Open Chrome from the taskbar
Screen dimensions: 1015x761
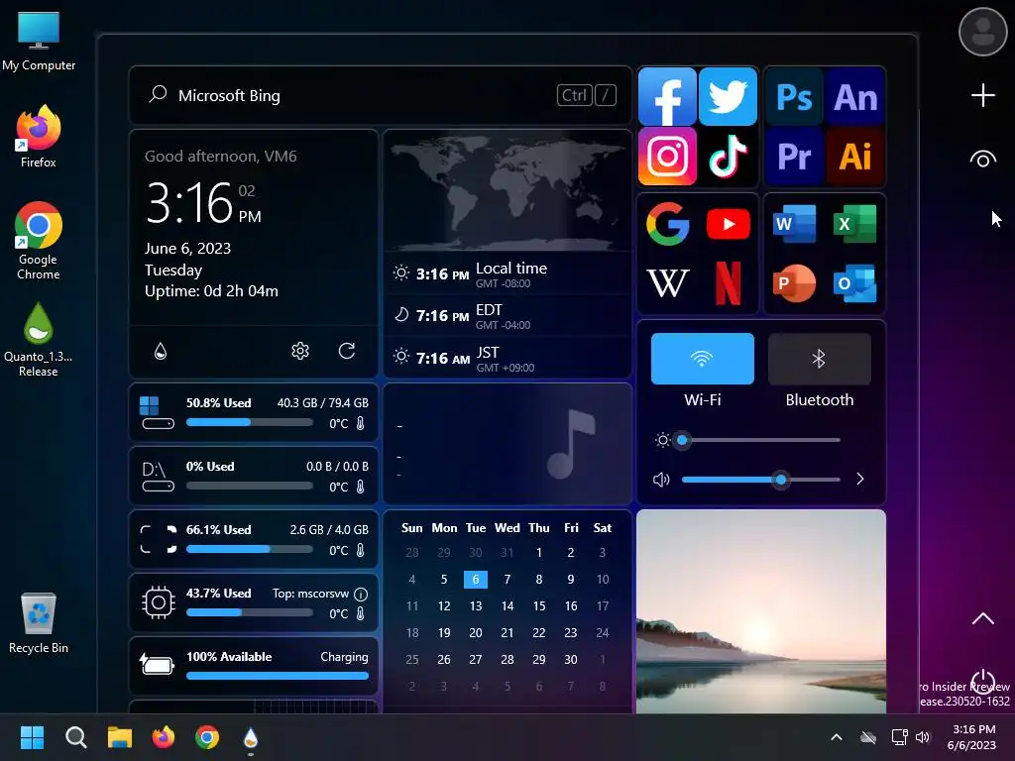(x=207, y=737)
